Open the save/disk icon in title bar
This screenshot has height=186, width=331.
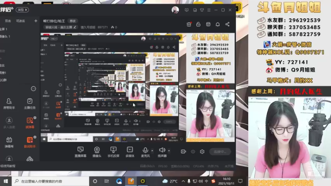click(195, 10)
